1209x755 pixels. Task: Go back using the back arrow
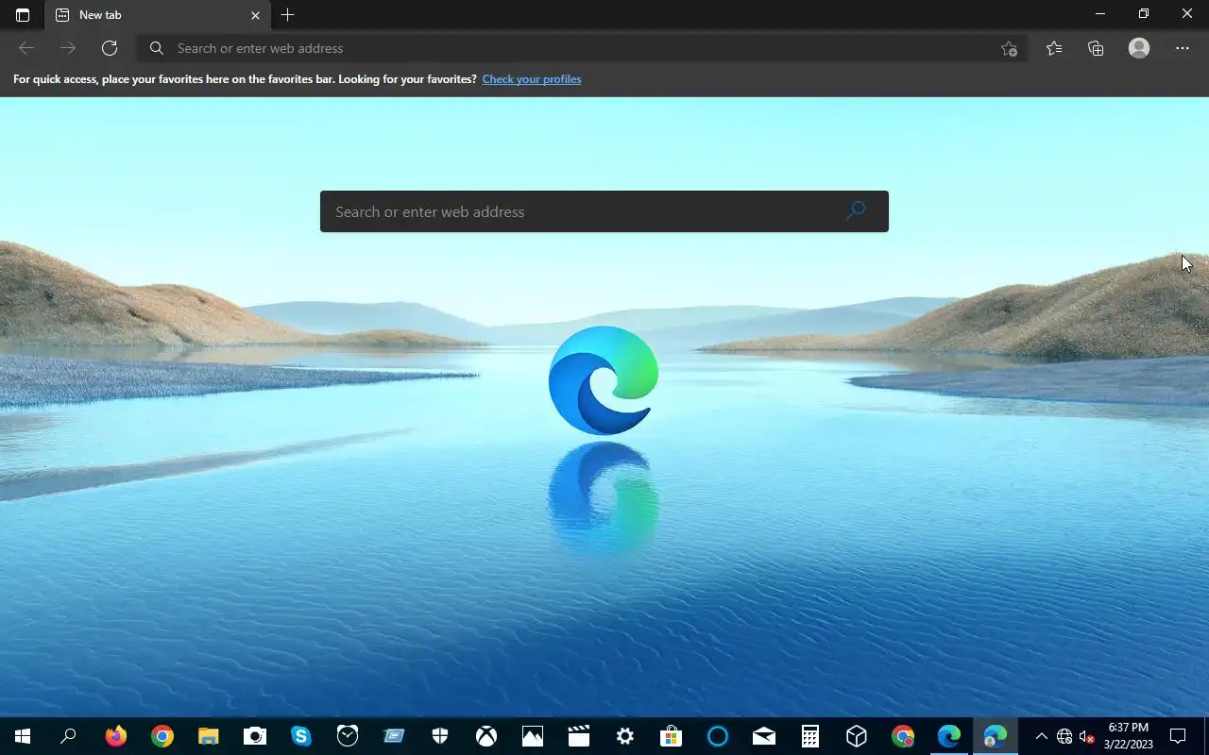point(26,48)
